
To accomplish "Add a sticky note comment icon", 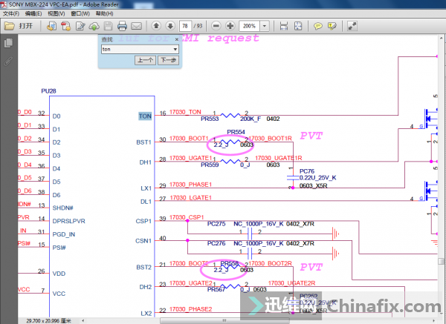I will (x=317, y=26).
